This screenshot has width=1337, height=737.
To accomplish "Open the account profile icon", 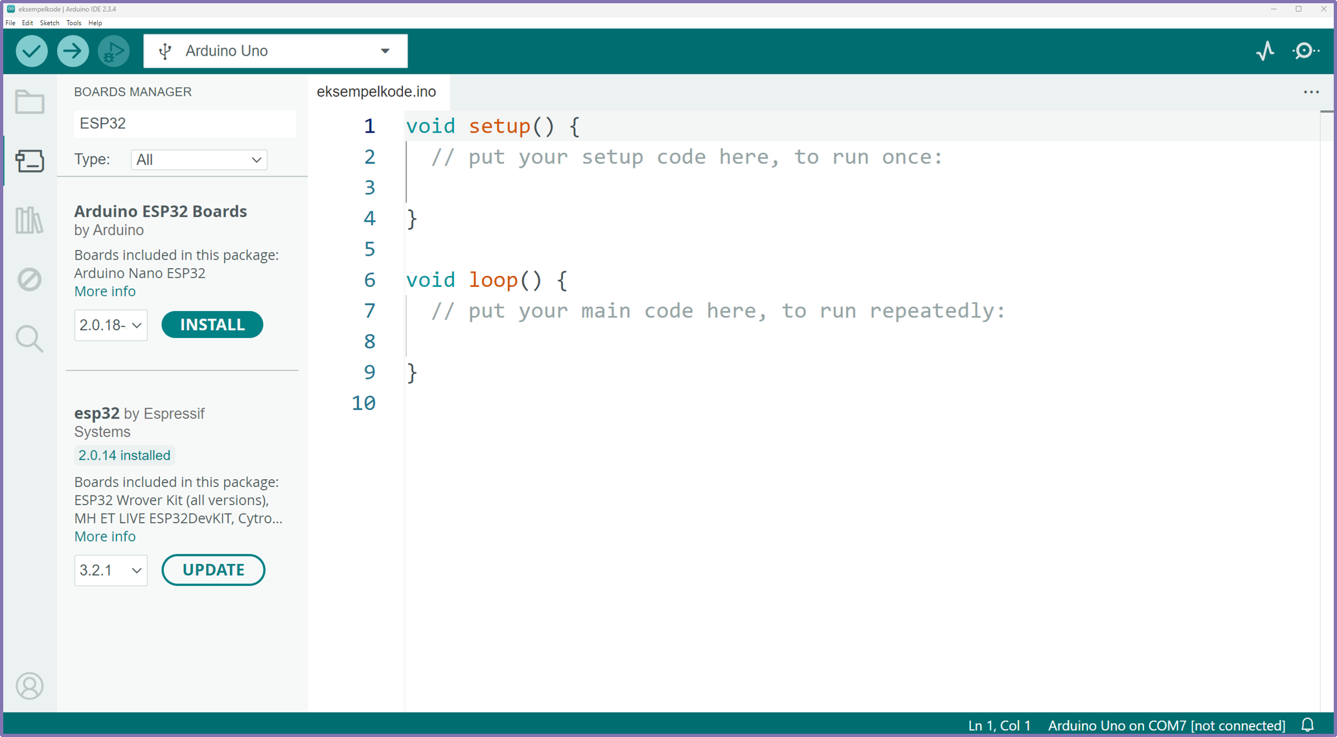I will (30, 686).
